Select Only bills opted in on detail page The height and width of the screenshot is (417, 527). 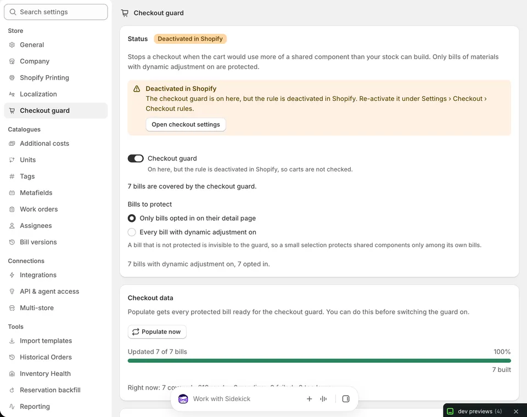coord(132,218)
